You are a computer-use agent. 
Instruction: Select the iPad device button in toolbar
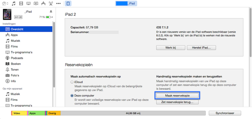pyautogui.click(x=68, y=3)
